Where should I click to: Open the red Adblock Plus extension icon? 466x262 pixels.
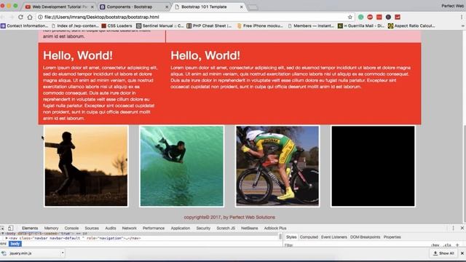(370, 17)
